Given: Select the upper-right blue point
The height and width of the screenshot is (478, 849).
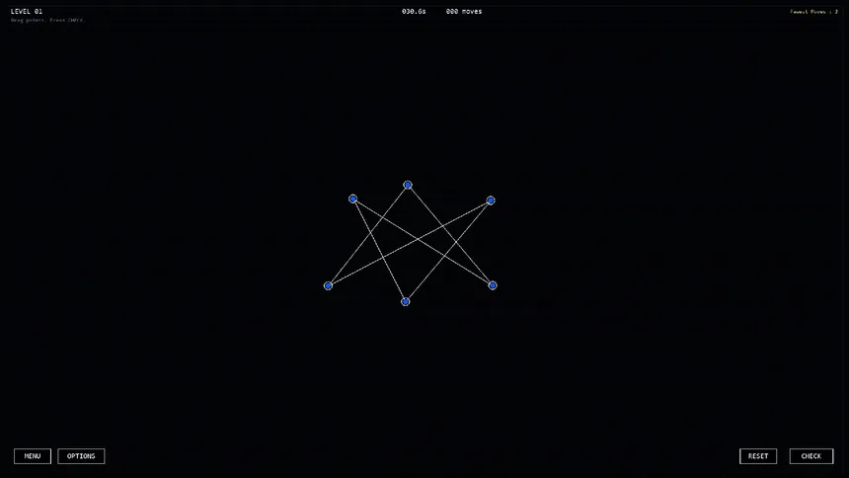Looking at the screenshot, I should click(x=491, y=200).
